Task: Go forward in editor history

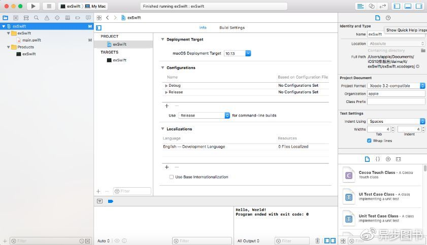Action: 115,18
